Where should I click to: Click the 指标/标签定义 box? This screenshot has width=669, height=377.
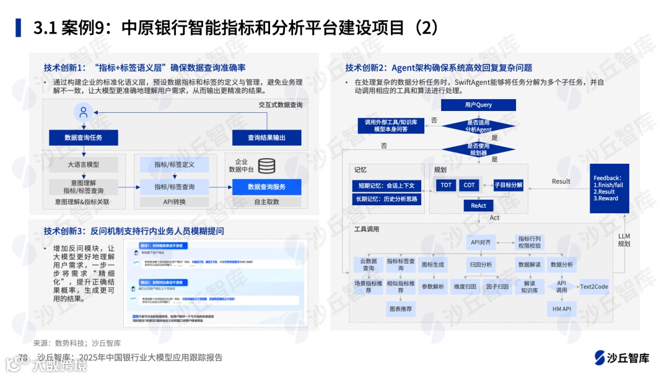pyautogui.click(x=175, y=164)
